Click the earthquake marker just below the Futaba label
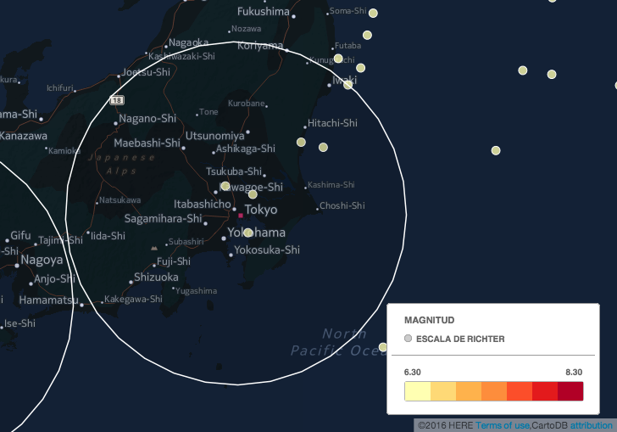Screen dimensions: 617x432 click(x=338, y=59)
